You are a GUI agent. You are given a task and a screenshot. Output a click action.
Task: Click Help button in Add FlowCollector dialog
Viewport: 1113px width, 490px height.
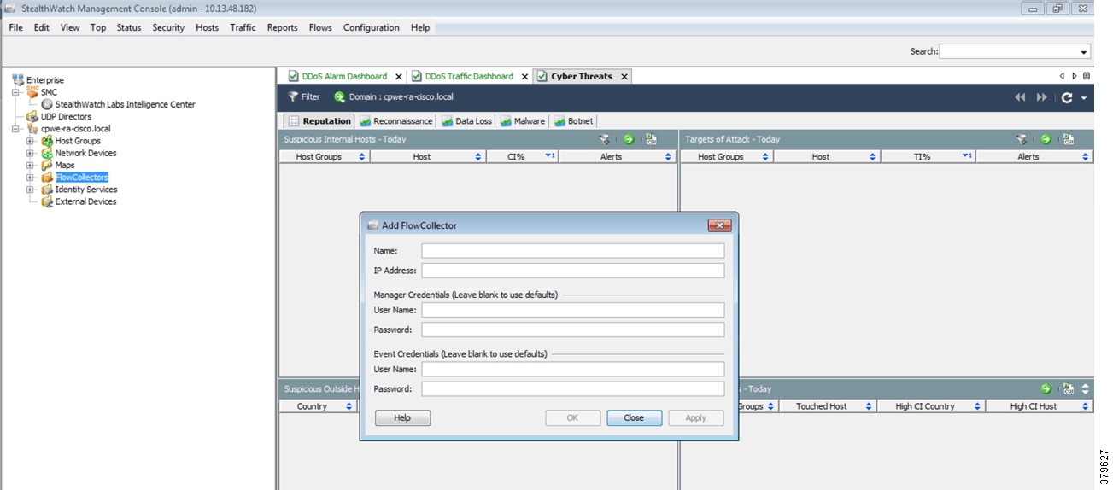pos(402,418)
